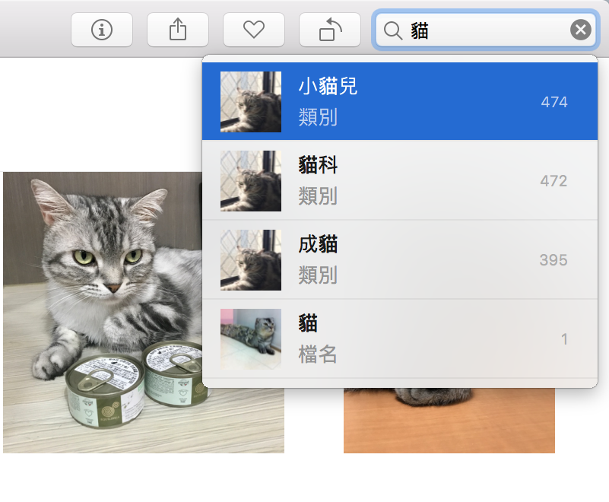
Task: Open the photo info panel button
Action: pos(101,30)
